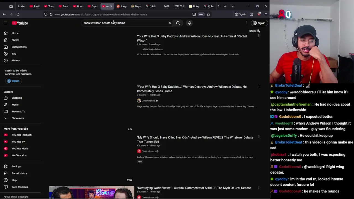Open a new browser tab with plus
The width and height of the screenshot is (354, 199).
point(225,6)
